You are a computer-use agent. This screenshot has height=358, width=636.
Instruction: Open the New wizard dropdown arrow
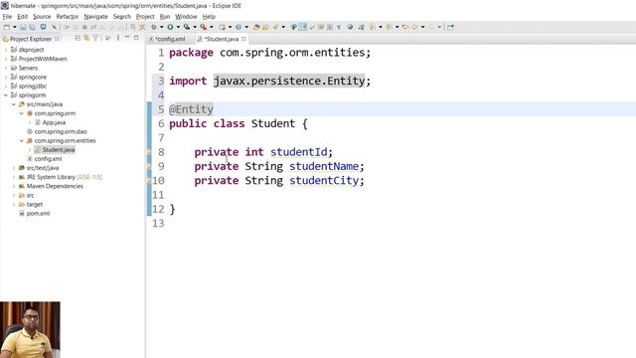pos(15,27)
